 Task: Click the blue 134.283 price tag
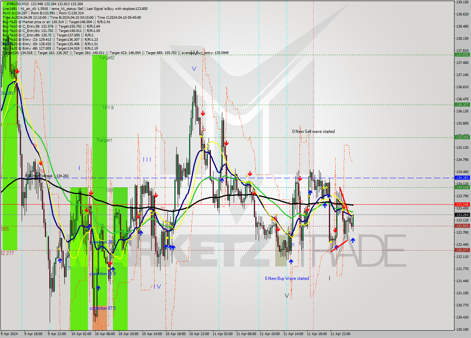462,177
